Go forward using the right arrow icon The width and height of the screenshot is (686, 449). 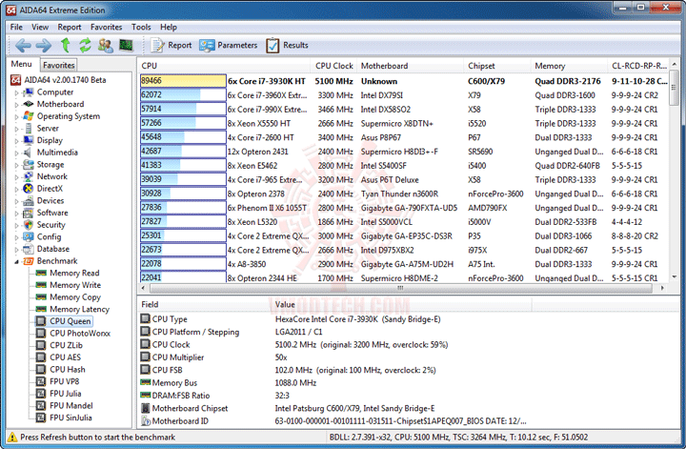point(43,45)
